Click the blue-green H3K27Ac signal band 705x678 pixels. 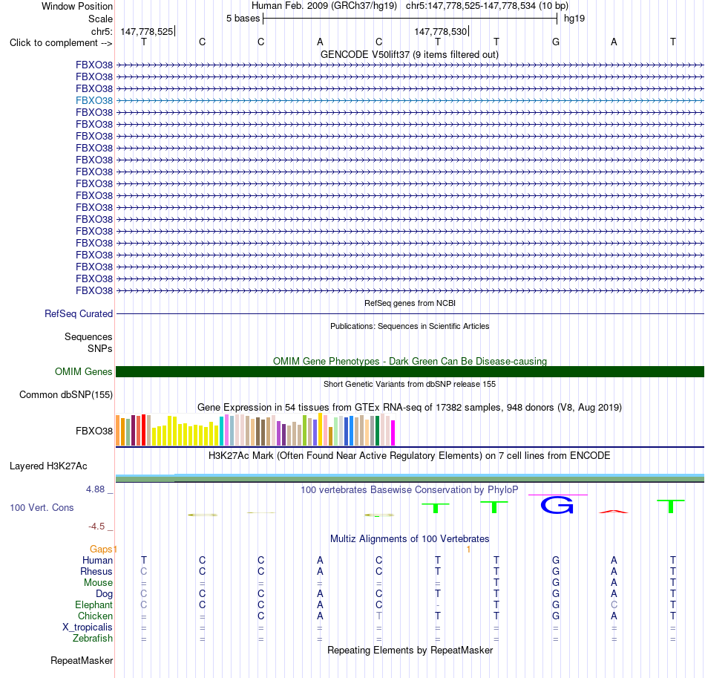(410, 477)
